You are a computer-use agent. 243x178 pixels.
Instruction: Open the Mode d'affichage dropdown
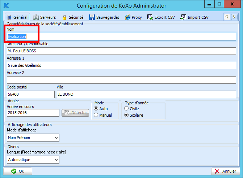pyautogui.click(x=33, y=138)
